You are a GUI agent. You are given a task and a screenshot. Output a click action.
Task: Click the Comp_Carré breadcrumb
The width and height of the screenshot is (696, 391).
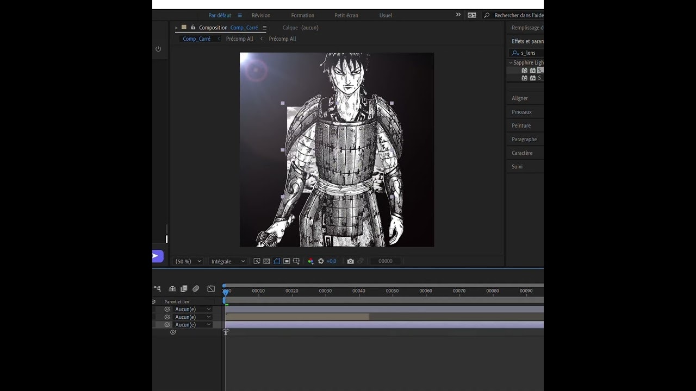196,39
